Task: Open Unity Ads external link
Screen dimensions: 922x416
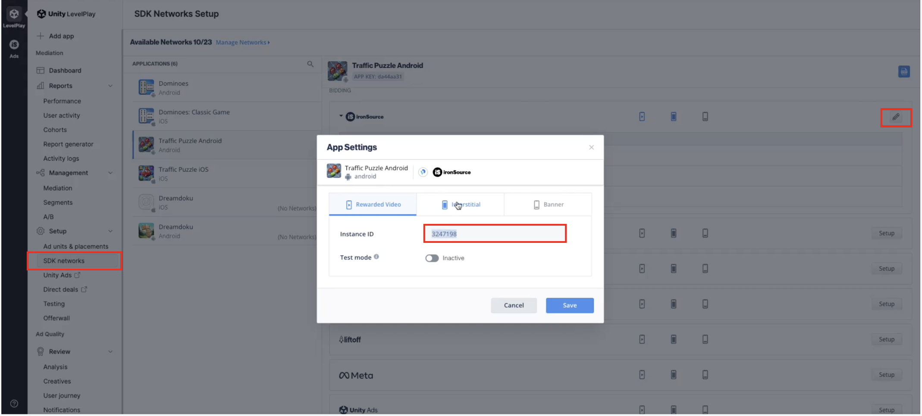Action: 62,275
